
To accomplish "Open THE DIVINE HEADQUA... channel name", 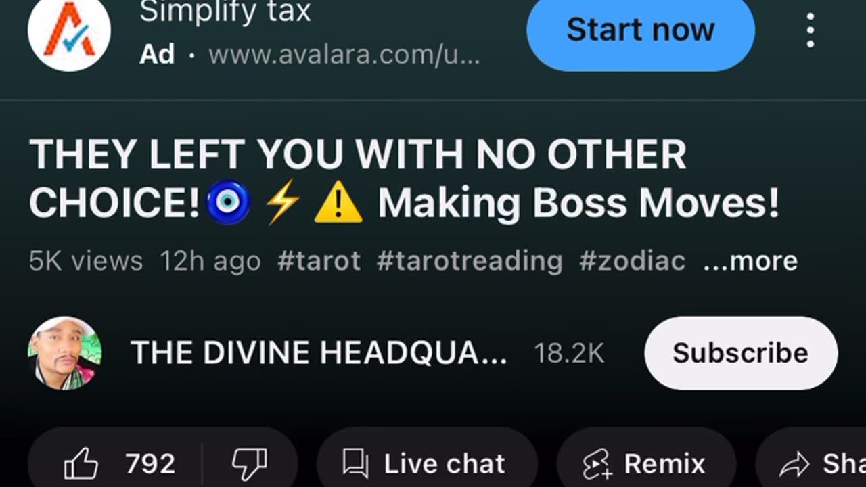I will click(319, 353).
